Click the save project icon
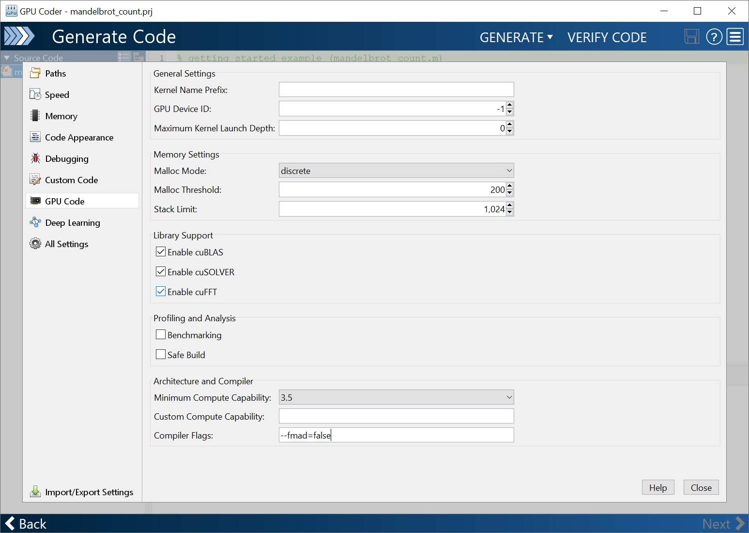 (x=692, y=36)
